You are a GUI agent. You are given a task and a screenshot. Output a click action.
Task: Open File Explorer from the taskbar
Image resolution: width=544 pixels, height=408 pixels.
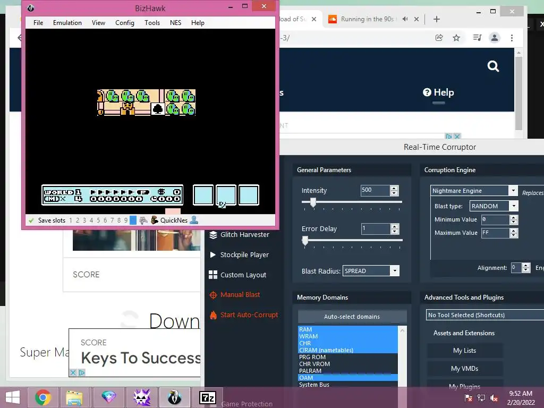(74, 397)
